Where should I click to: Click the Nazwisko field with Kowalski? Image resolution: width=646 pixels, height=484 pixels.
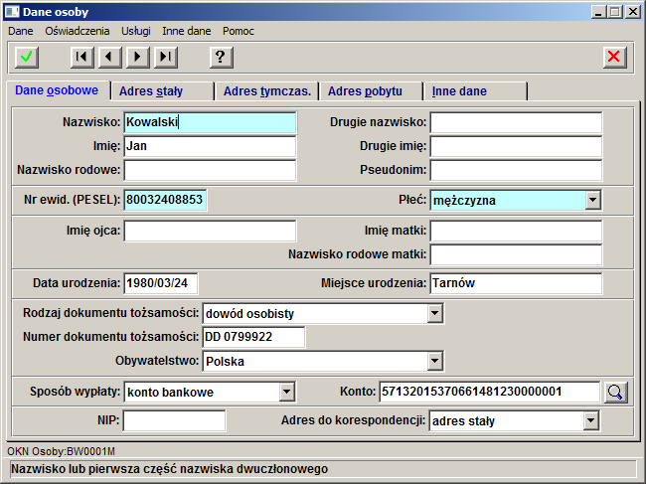coord(210,122)
